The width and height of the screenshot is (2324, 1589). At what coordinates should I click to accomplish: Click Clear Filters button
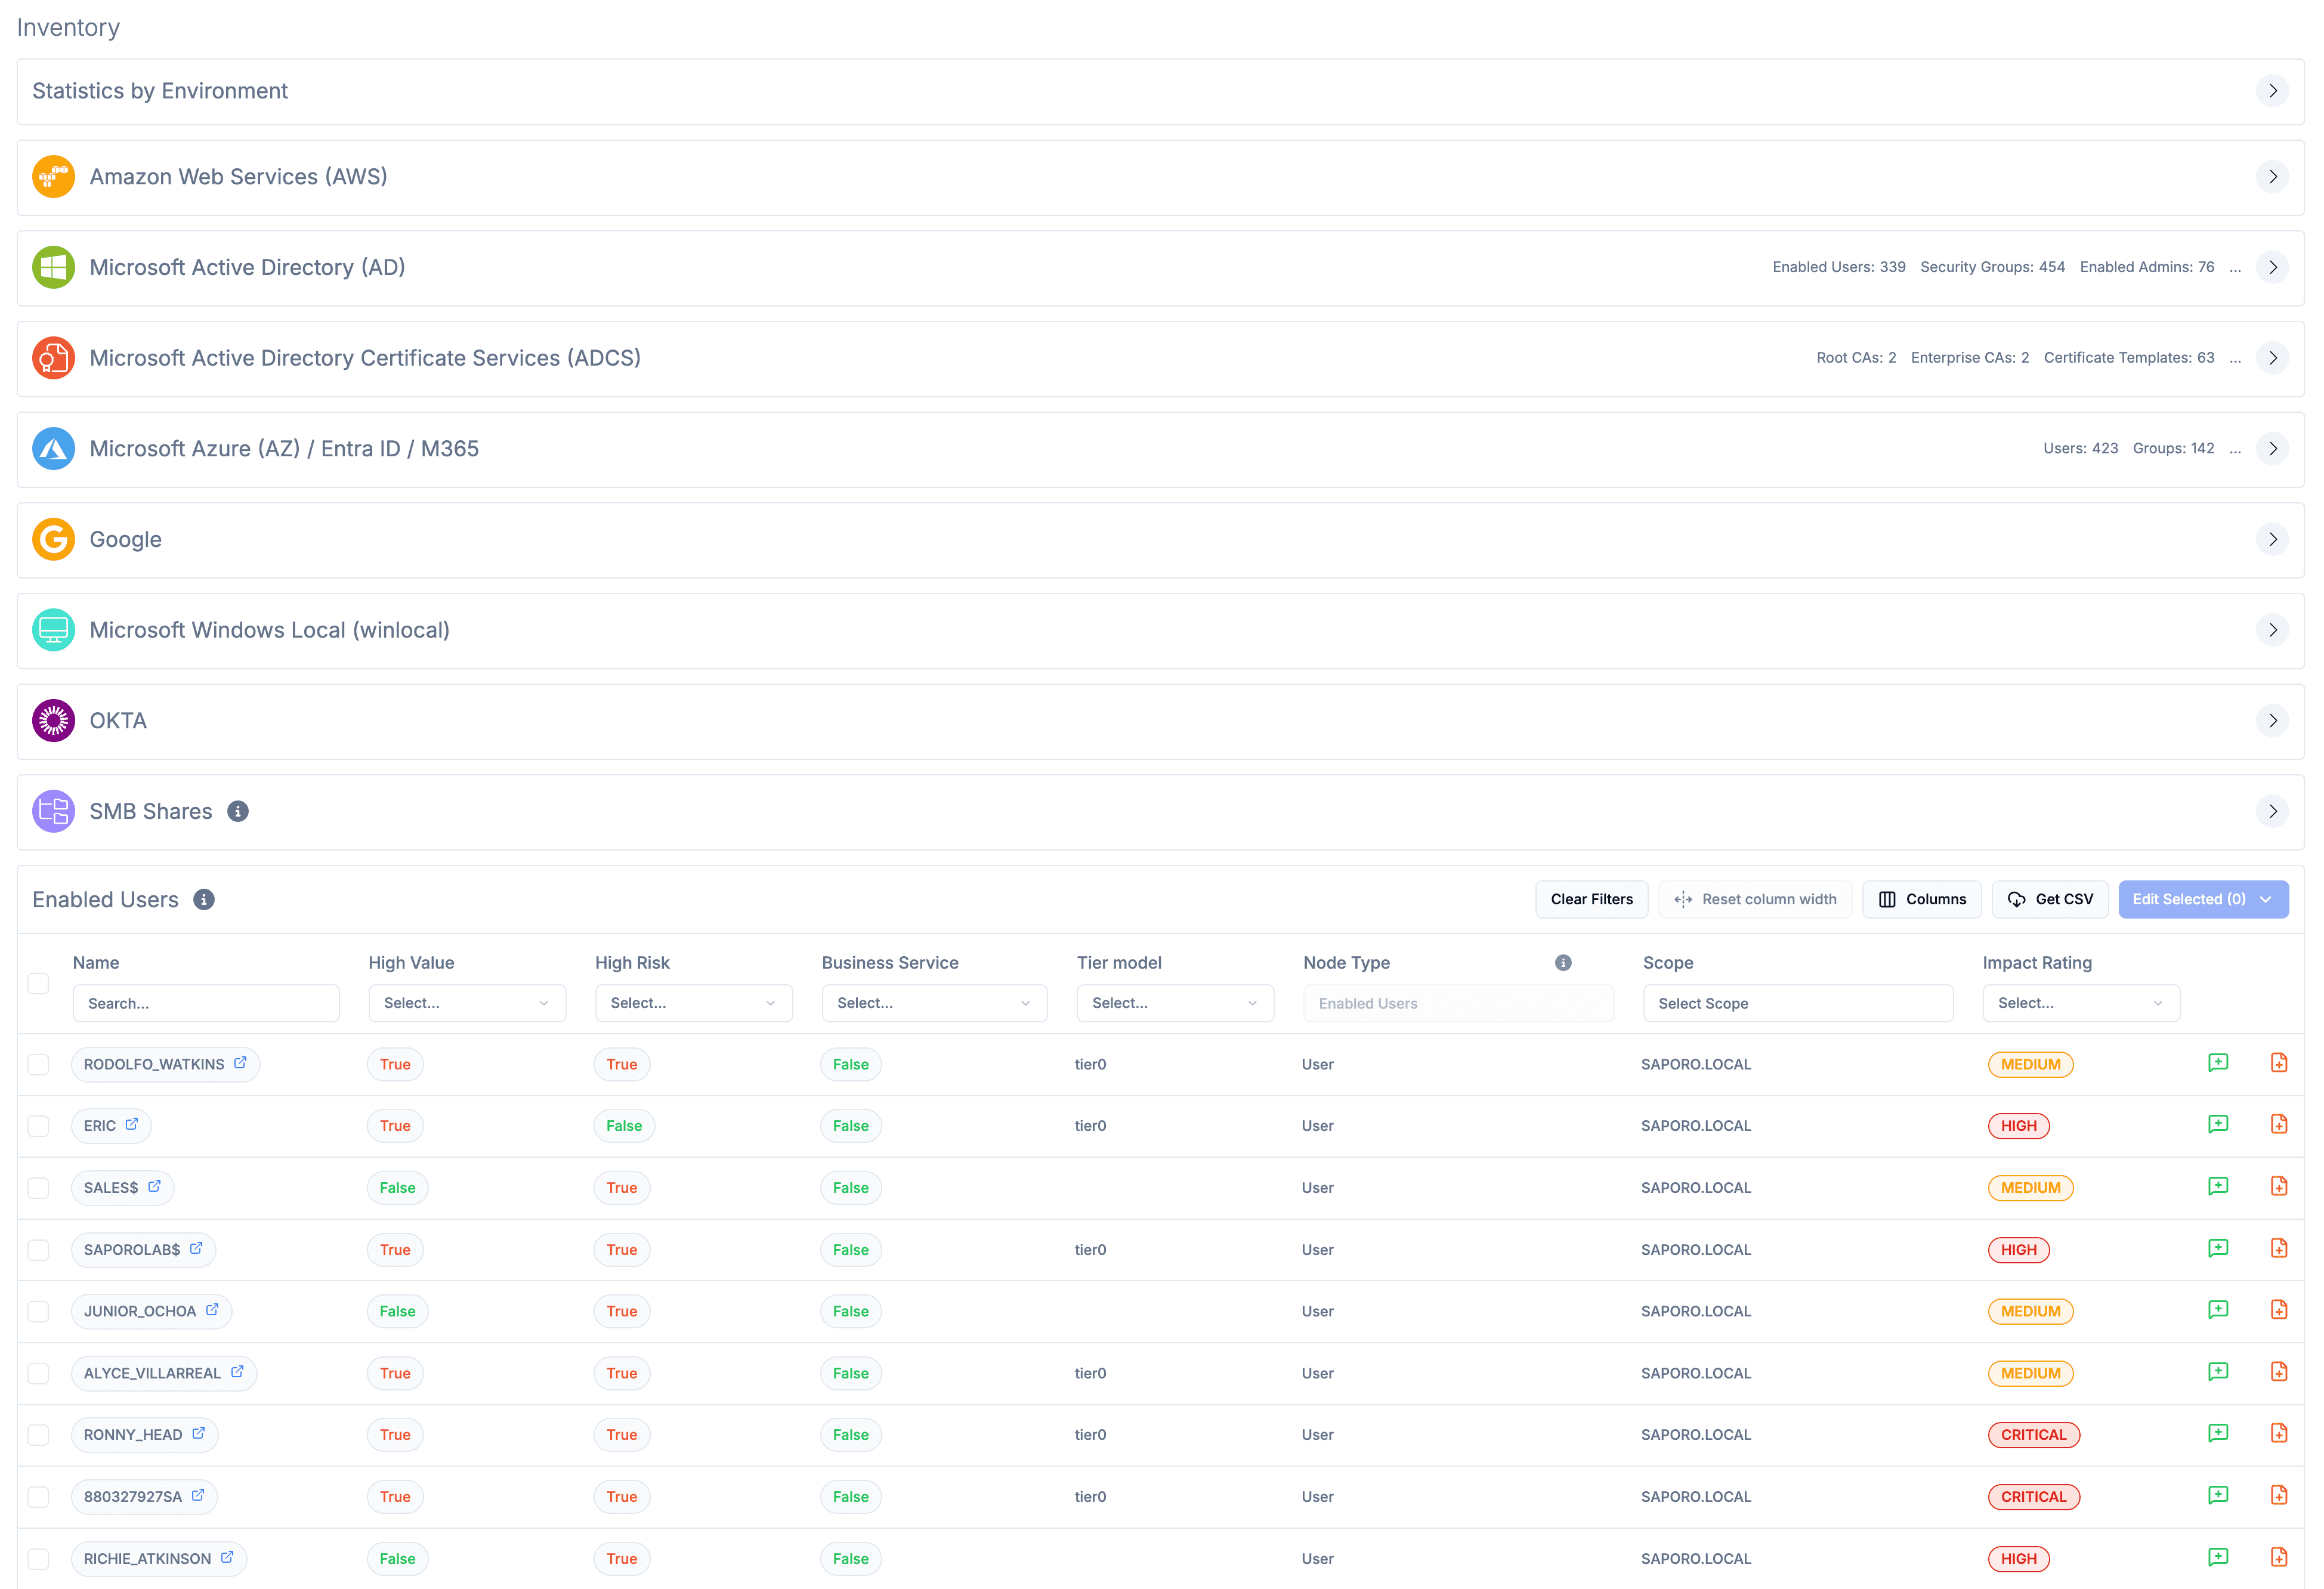click(1591, 900)
